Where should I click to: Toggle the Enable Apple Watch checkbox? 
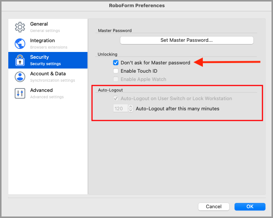pos(116,79)
